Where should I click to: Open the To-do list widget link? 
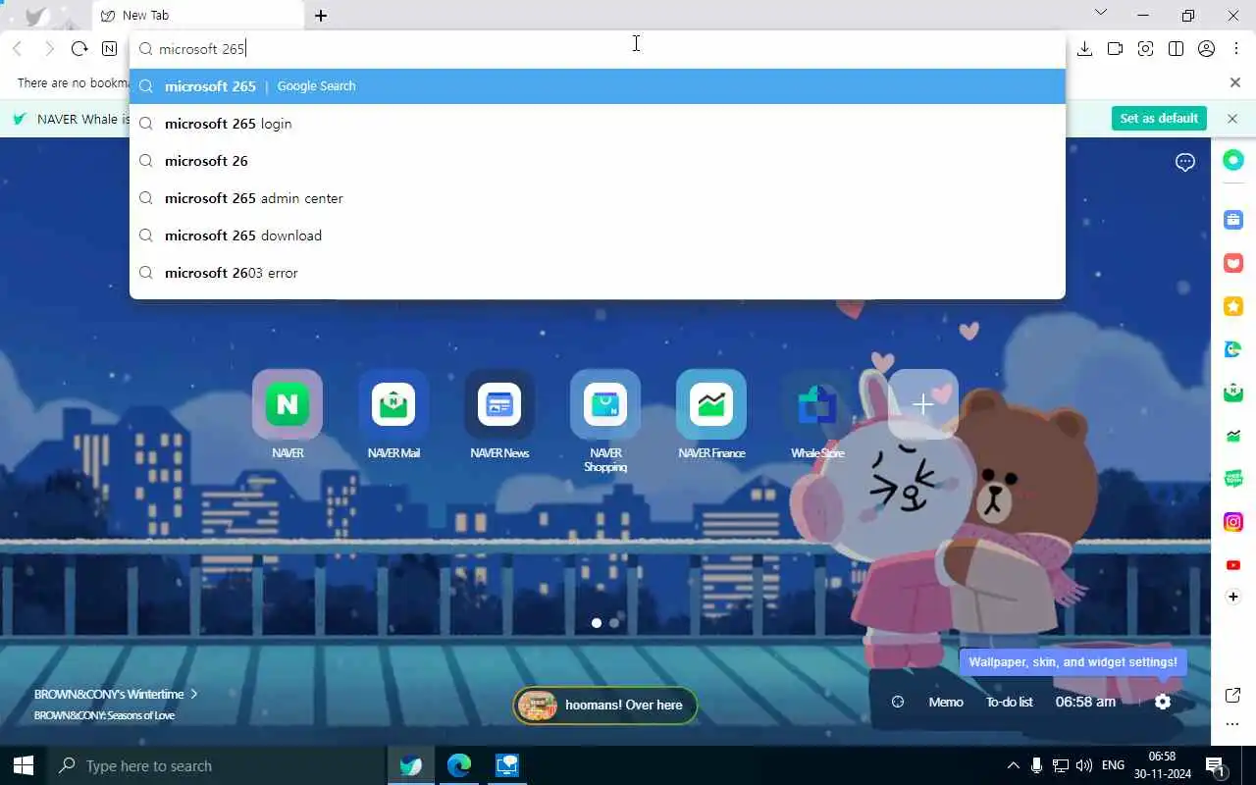coord(1010,702)
